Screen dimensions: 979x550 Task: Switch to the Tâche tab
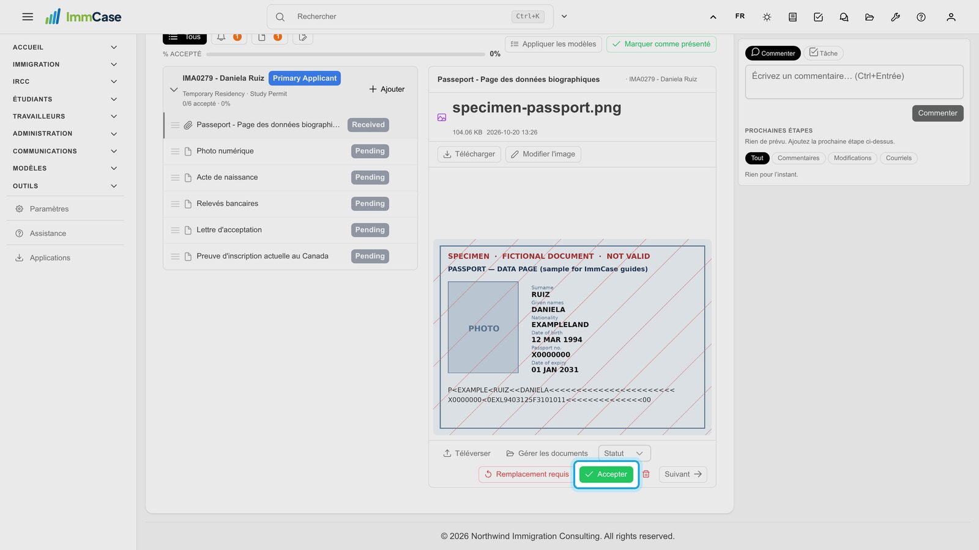pos(824,53)
